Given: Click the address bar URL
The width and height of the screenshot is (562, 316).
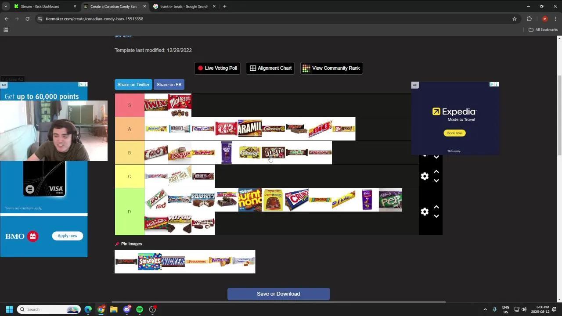Looking at the screenshot, I should click(94, 19).
